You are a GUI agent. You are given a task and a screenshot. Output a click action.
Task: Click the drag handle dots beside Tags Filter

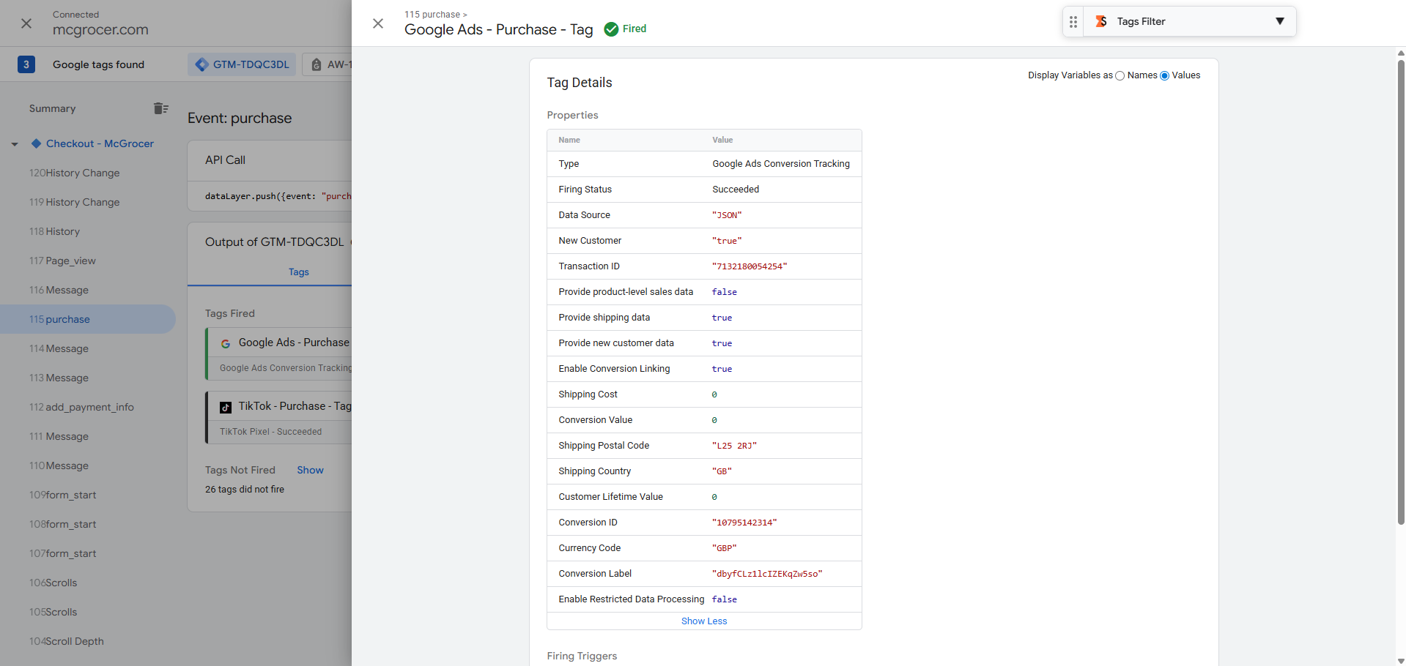(1073, 22)
